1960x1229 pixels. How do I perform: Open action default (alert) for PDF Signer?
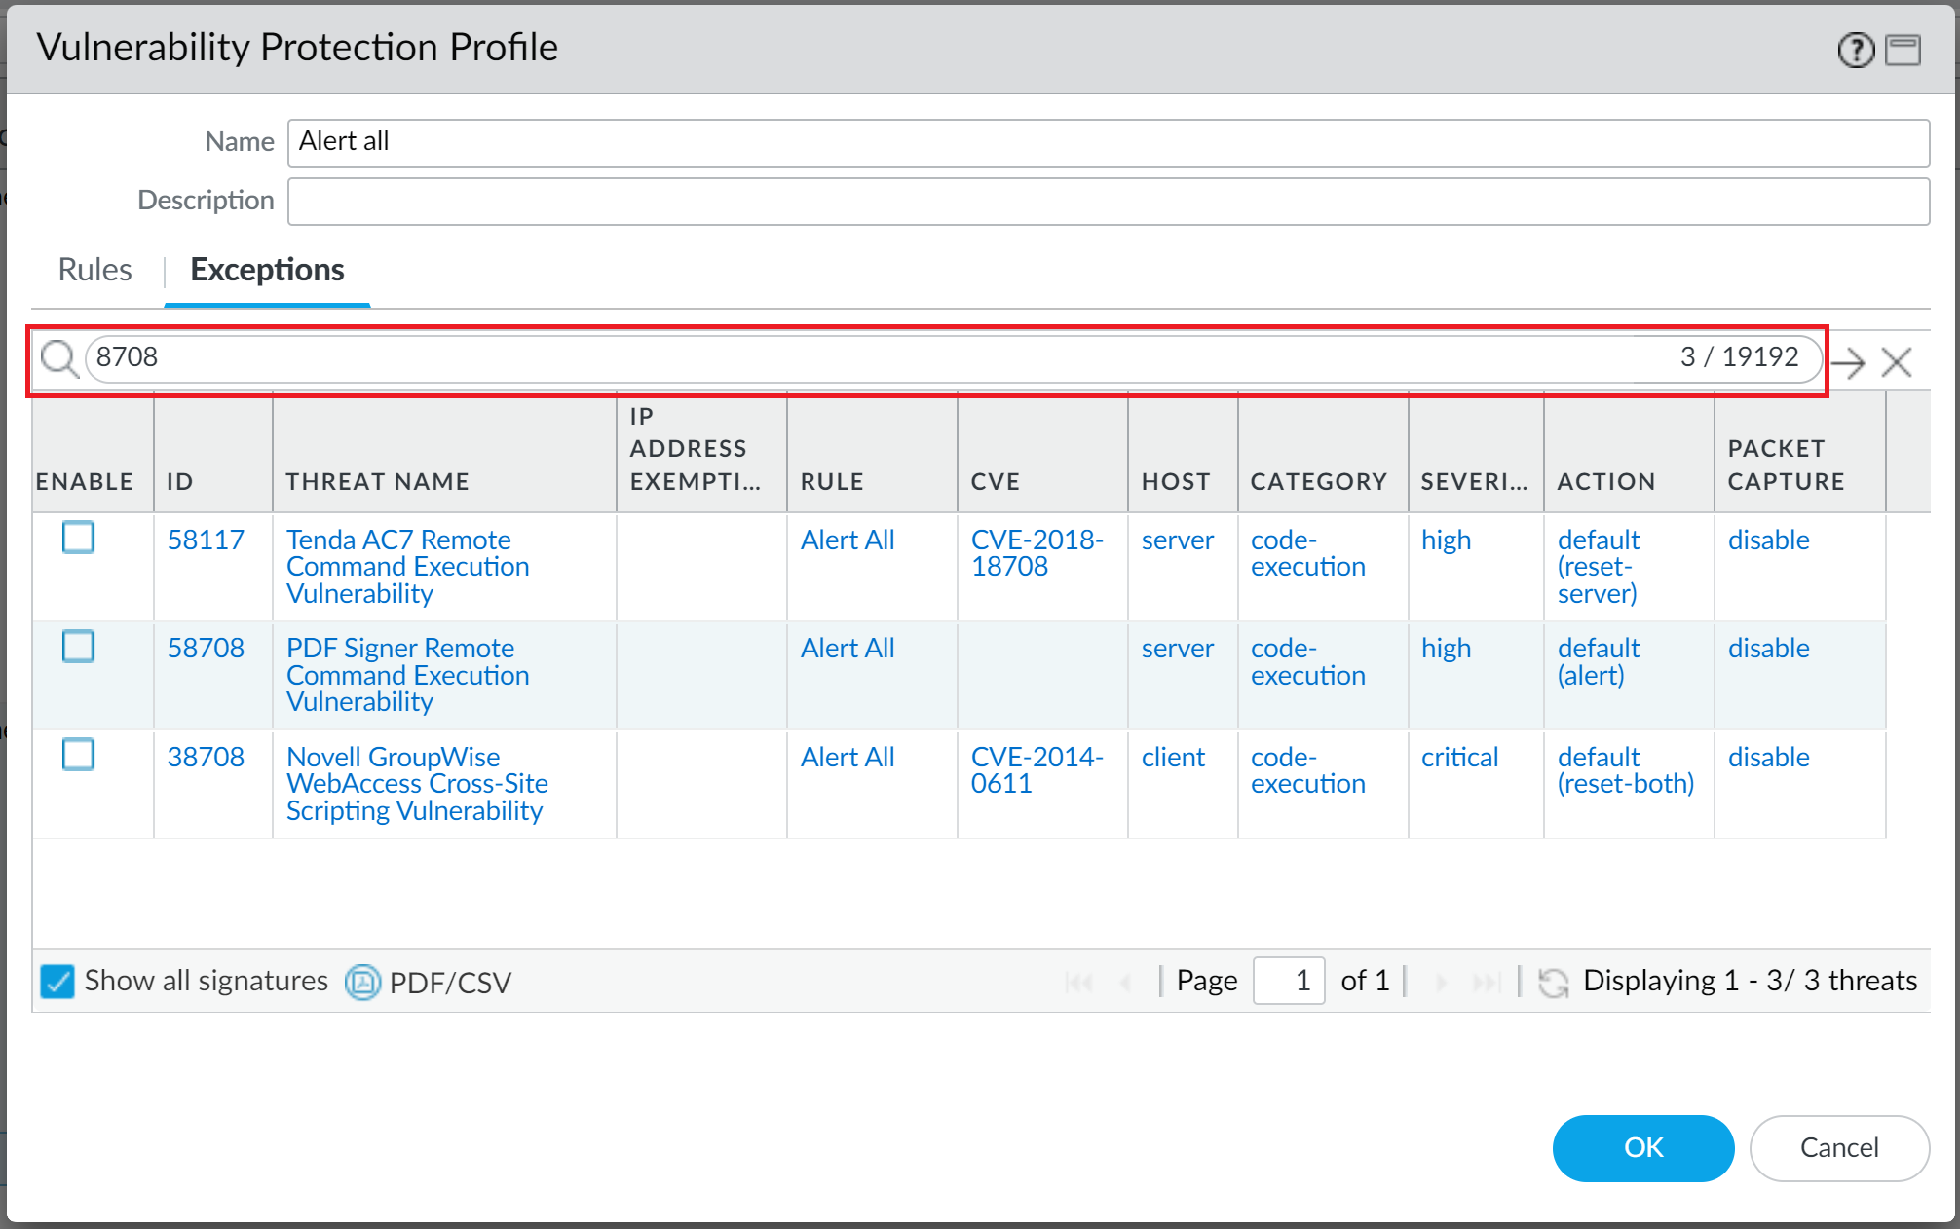(x=1598, y=661)
